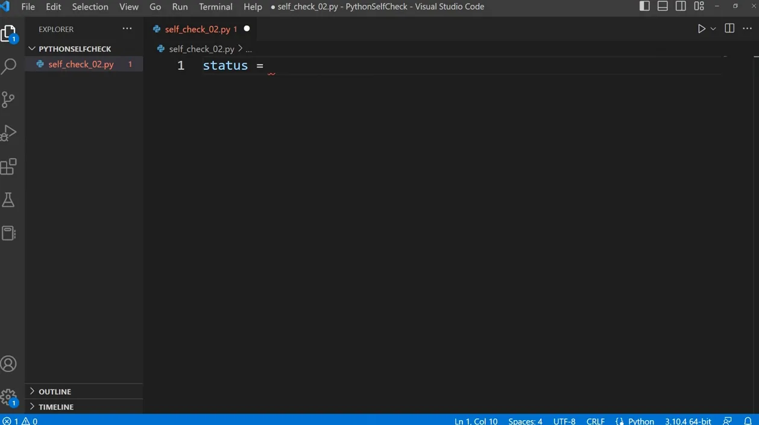Image resolution: width=759 pixels, height=425 pixels.
Task: Go to line via Ln 1, Col 10
Action: [x=476, y=421]
